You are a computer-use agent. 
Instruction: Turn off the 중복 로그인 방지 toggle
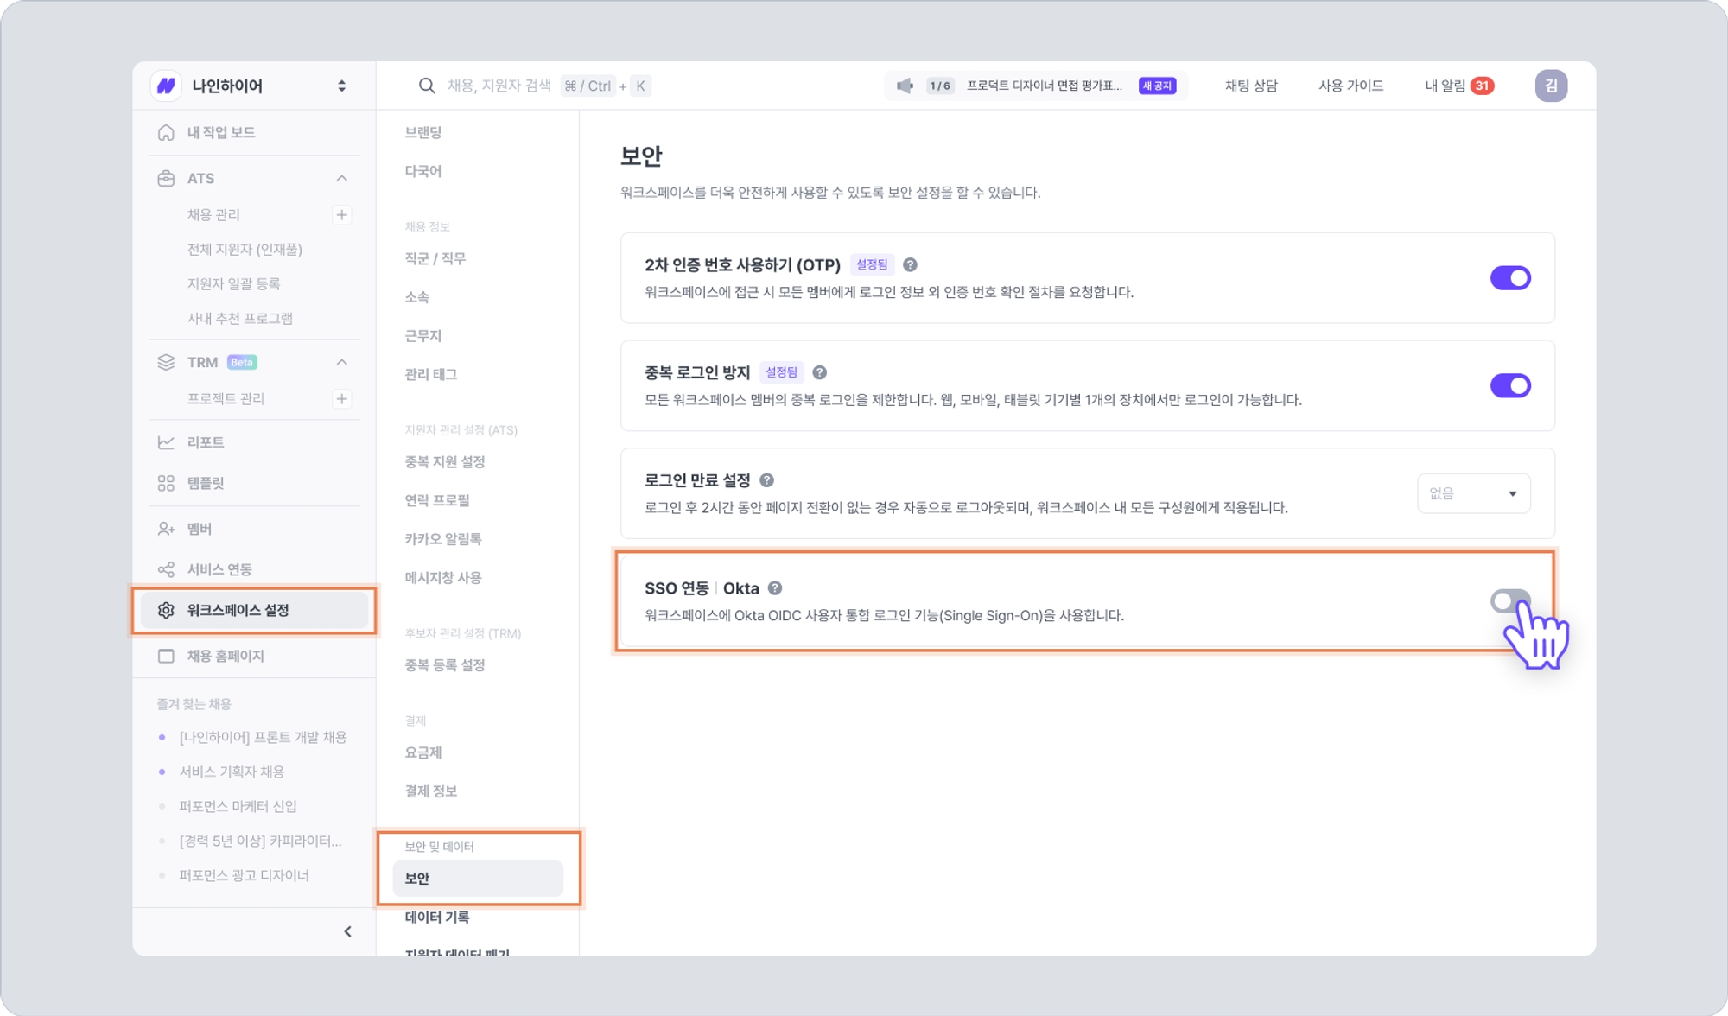click(1509, 385)
